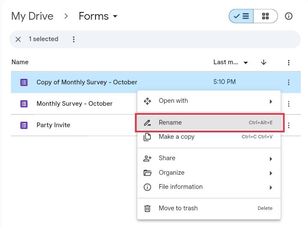Reverse sort direction arrow
The width and height of the screenshot is (308, 227).
(263, 62)
